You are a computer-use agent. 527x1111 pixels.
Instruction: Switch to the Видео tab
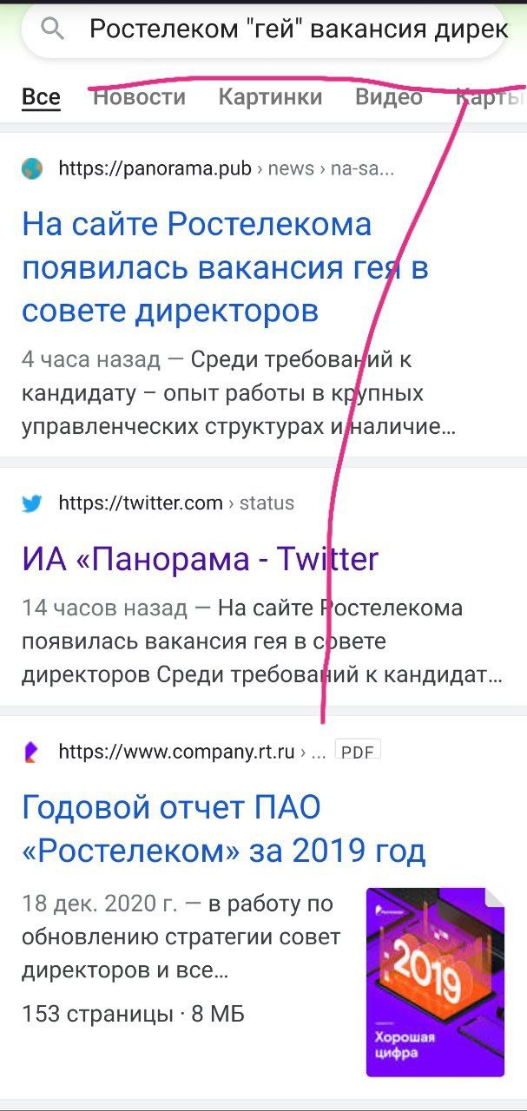point(389,97)
